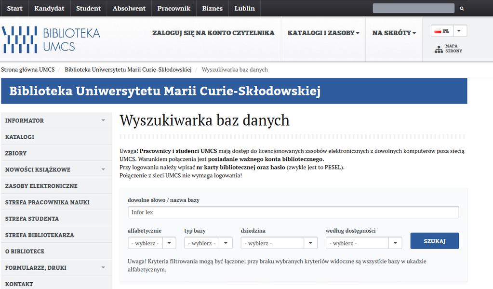This screenshot has width=493, height=289.
Task: Open the dziedzina dropdown
Action: 279,243
